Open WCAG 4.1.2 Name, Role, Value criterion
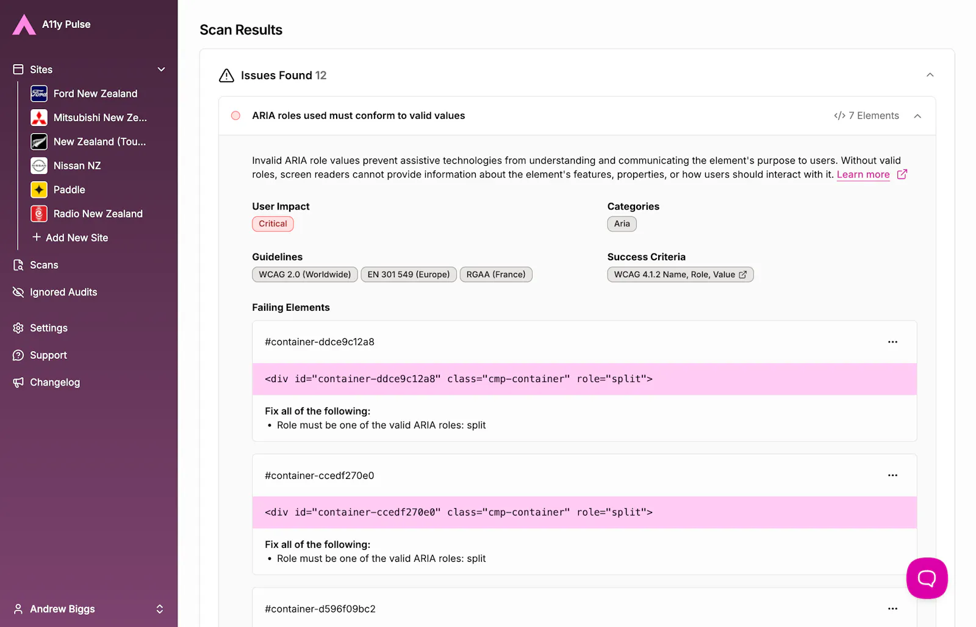Screen dimensions: 976x627 pyautogui.click(x=680, y=275)
